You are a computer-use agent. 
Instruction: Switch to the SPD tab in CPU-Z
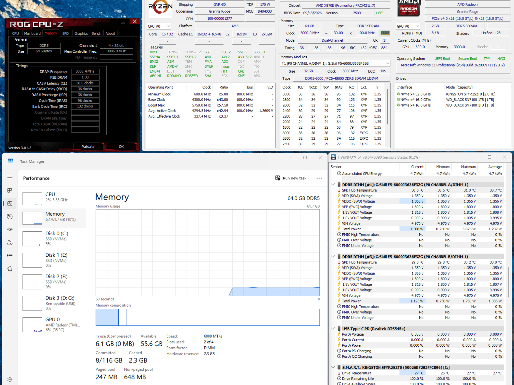pos(66,33)
